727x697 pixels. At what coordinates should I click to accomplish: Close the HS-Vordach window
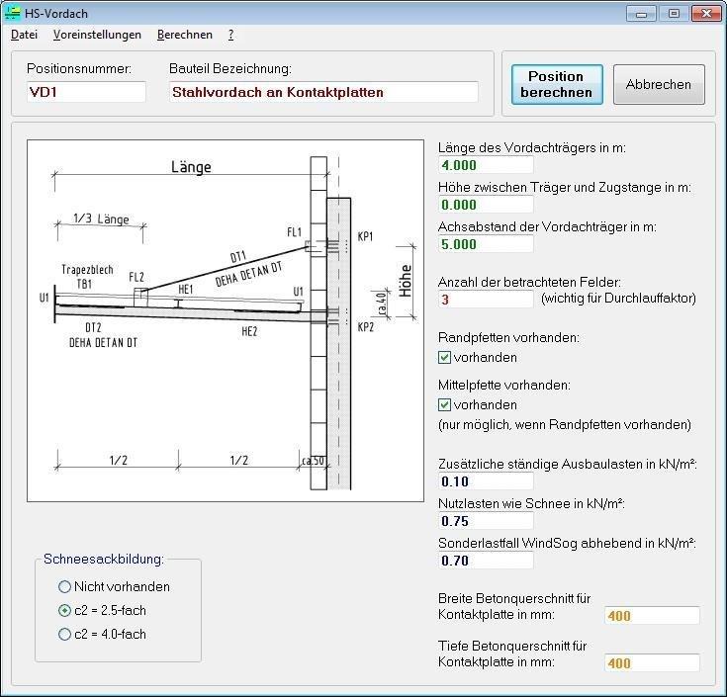tap(706, 14)
